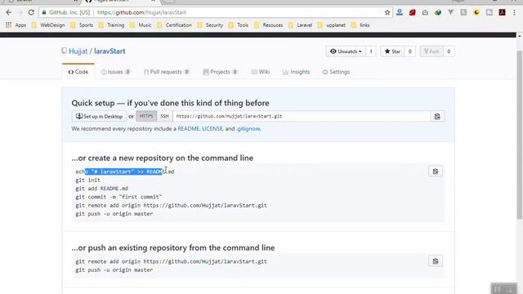The height and width of the screenshot is (294, 523).
Task: Click the green extension icon in toolbar
Action: click(x=438, y=12)
